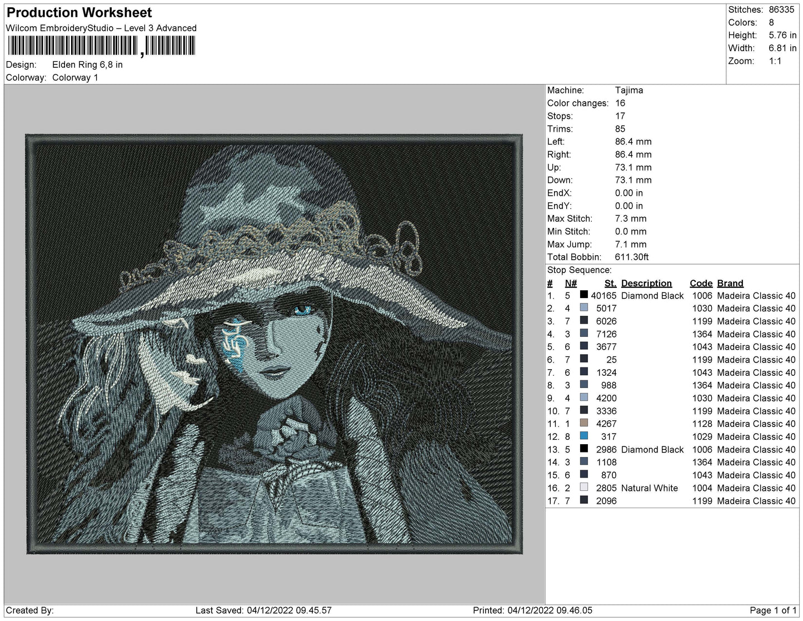Click the N# column header
Image resolution: width=803 pixels, height=621 pixels.
[x=571, y=283]
